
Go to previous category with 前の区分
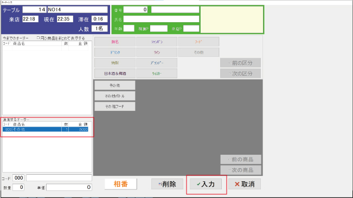click(240, 63)
